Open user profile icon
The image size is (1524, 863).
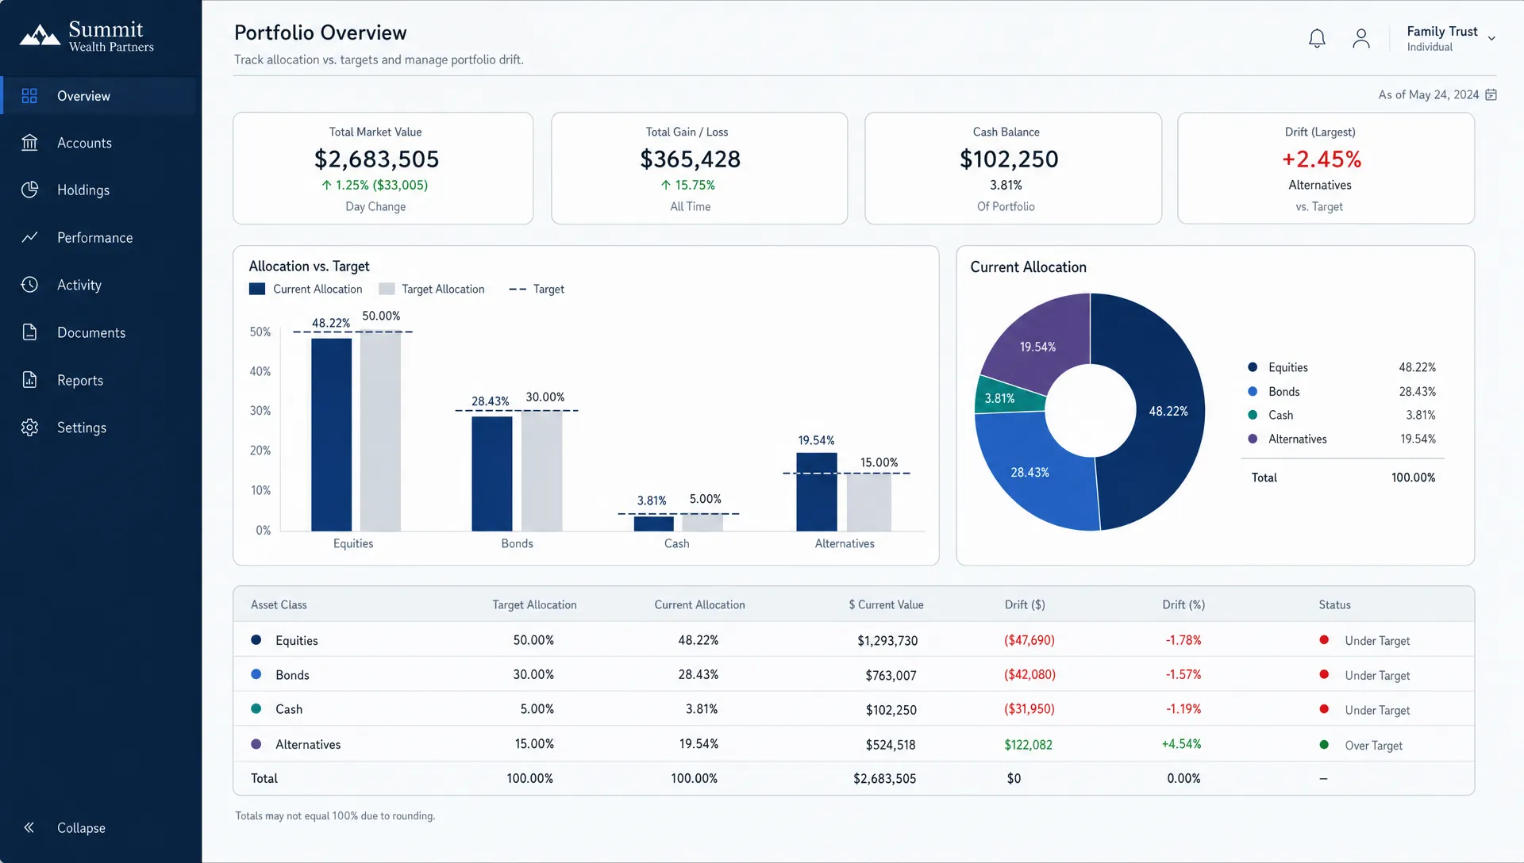pos(1361,38)
